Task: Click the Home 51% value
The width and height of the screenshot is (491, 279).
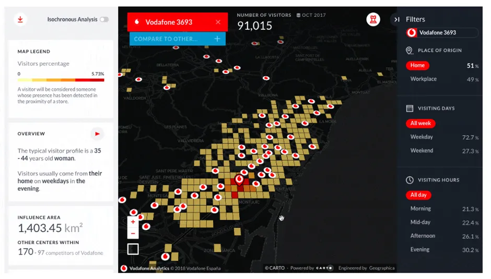Action: (473, 66)
